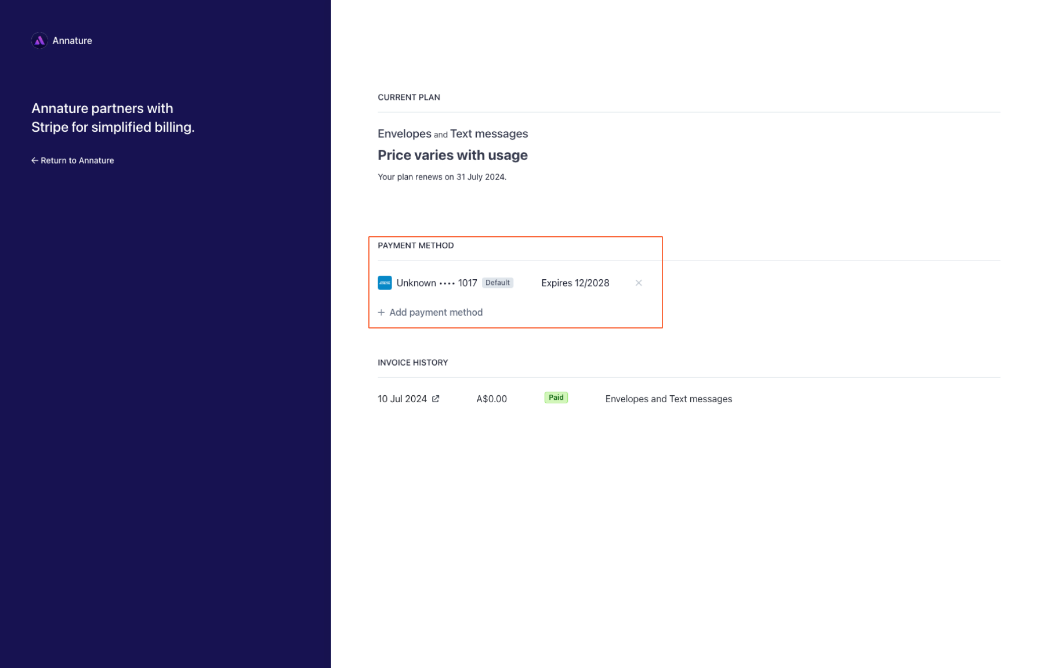
Task: Click the INVOICE HISTORY section heading
Action: 412,363
